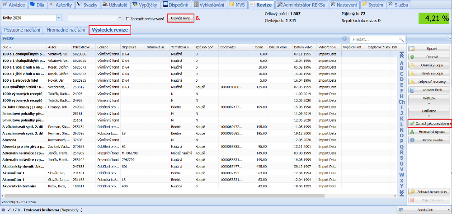This screenshot has width=452, height=214.
Task: Mark item via Označit jako zrevidované
Action: click(429, 123)
